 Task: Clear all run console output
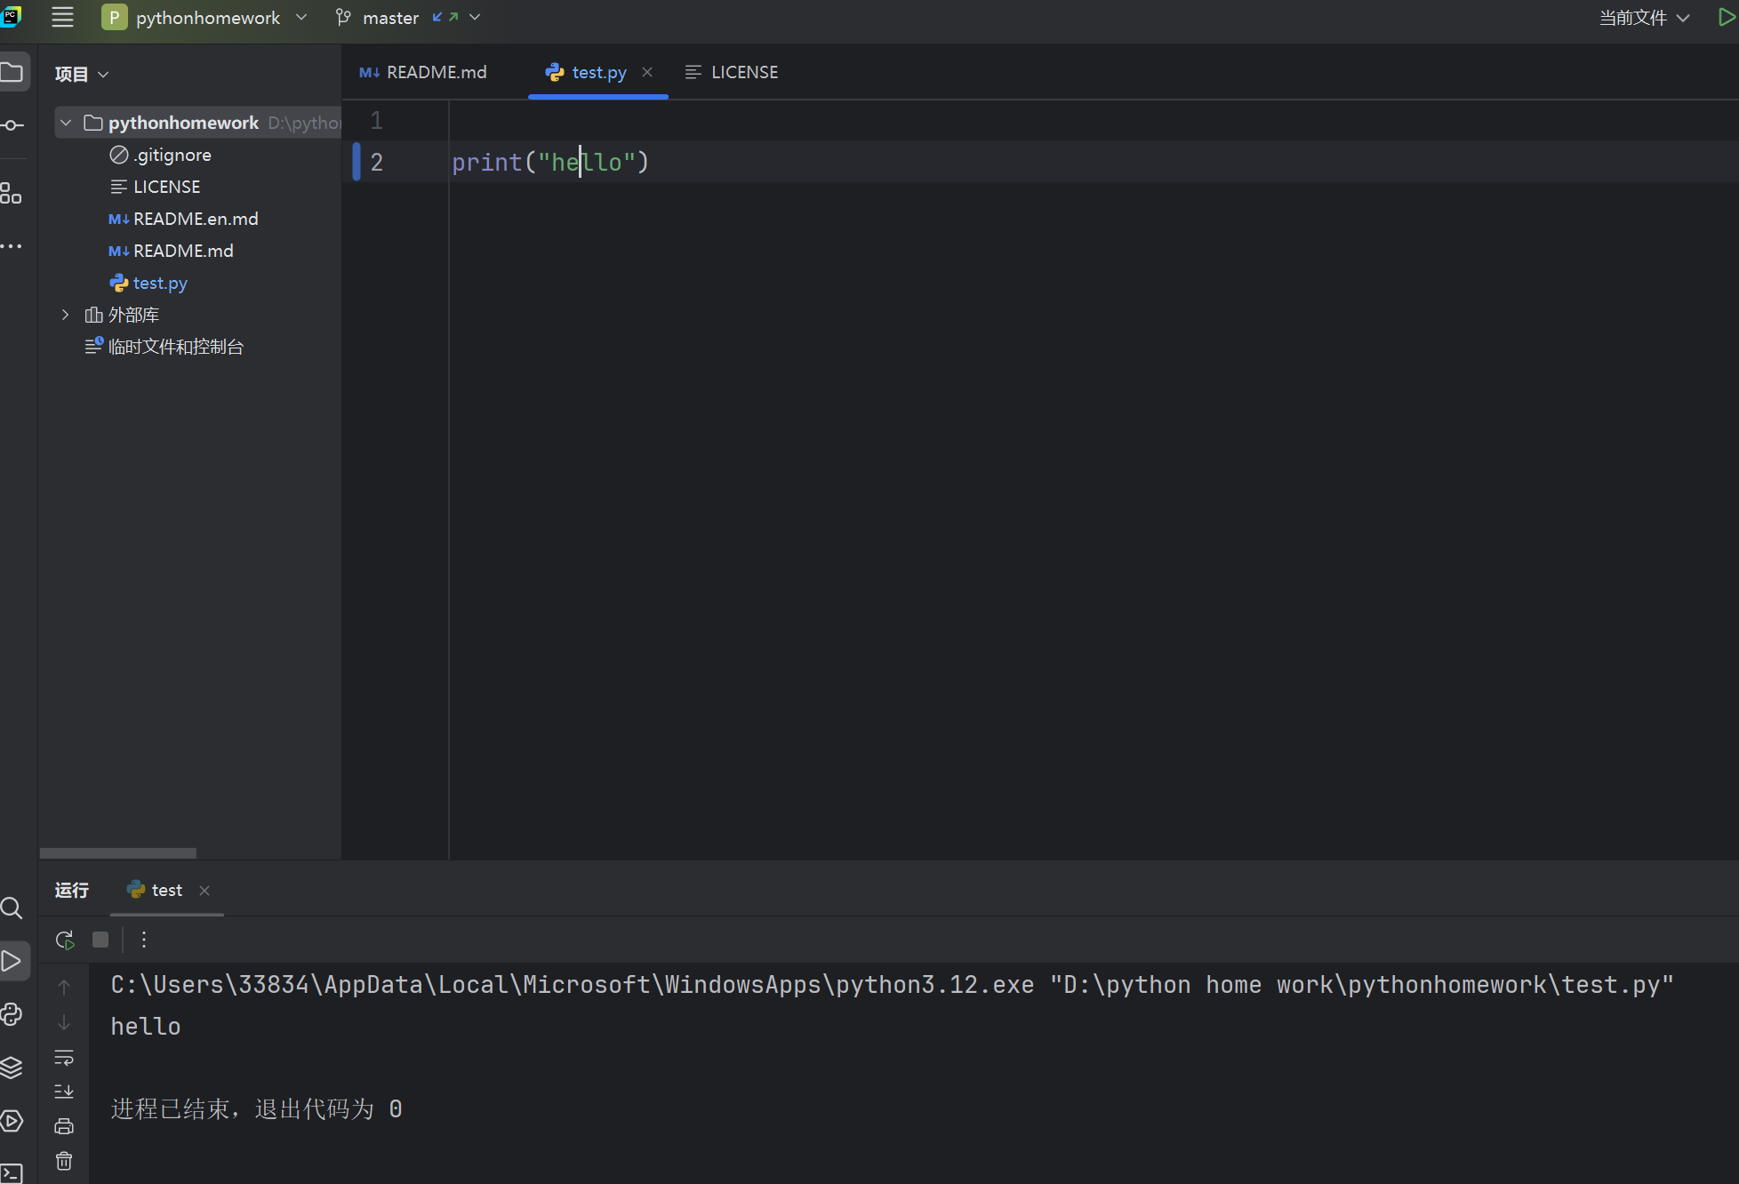pos(64,1161)
